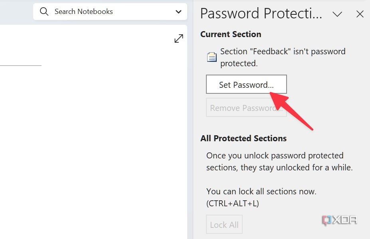Click the Set Password button
Viewport: 370px width, 239px height.
246,84
